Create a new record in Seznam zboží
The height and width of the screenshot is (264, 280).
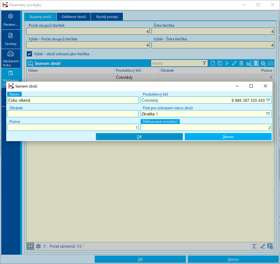point(213,63)
